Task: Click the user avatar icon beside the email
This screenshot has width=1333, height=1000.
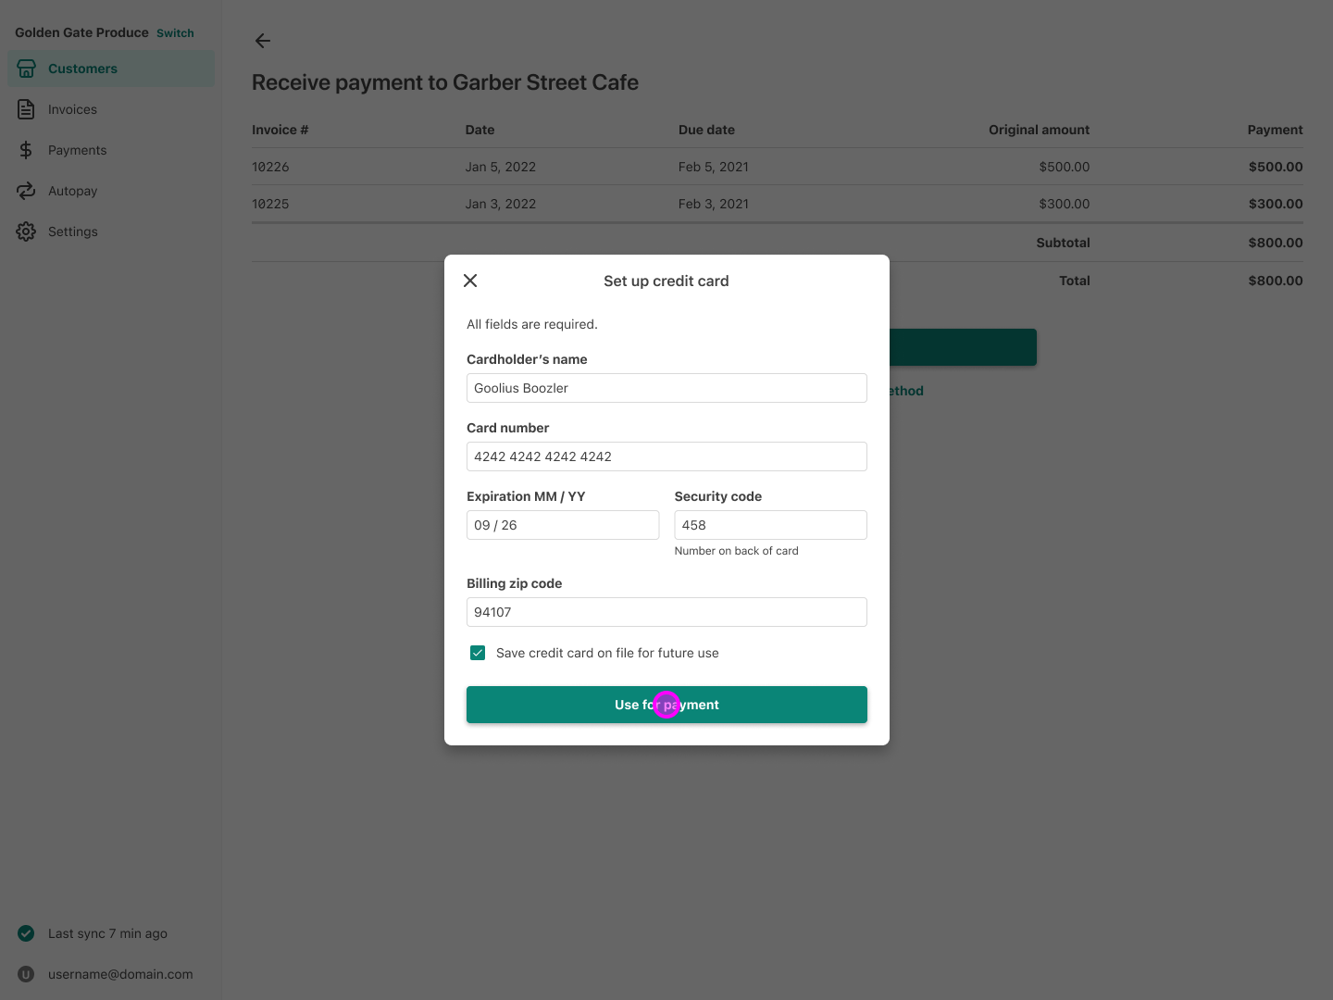Action: pyautogui.click(x=25, y=974)
